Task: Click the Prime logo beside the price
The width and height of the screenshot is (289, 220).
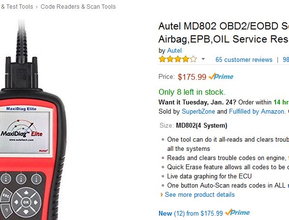Action: point(221,76)
